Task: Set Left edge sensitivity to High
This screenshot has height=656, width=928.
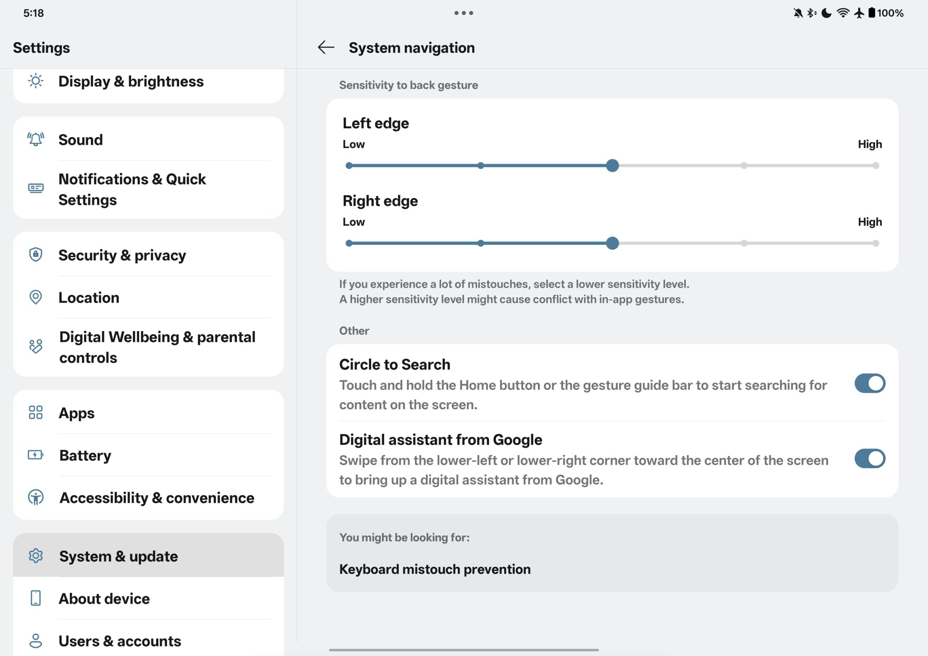Action: pyautogui.click(x=875, y=166)
